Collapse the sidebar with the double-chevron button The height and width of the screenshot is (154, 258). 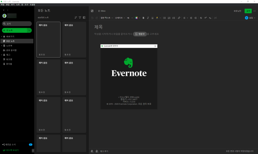point(33,151)
